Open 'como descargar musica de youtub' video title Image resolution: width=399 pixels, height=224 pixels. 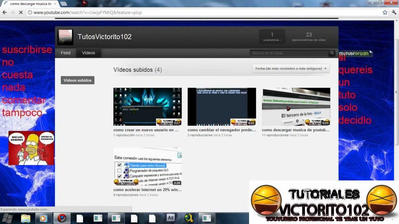pos(296,130)
